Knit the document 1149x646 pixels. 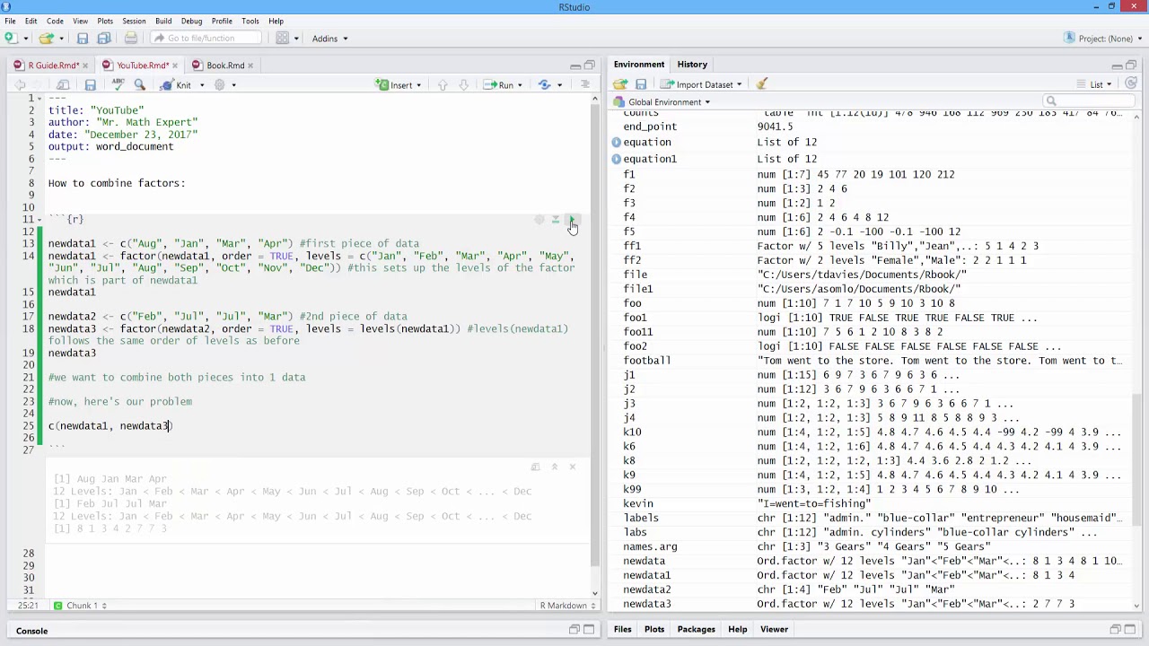click(x=176, y=85)
